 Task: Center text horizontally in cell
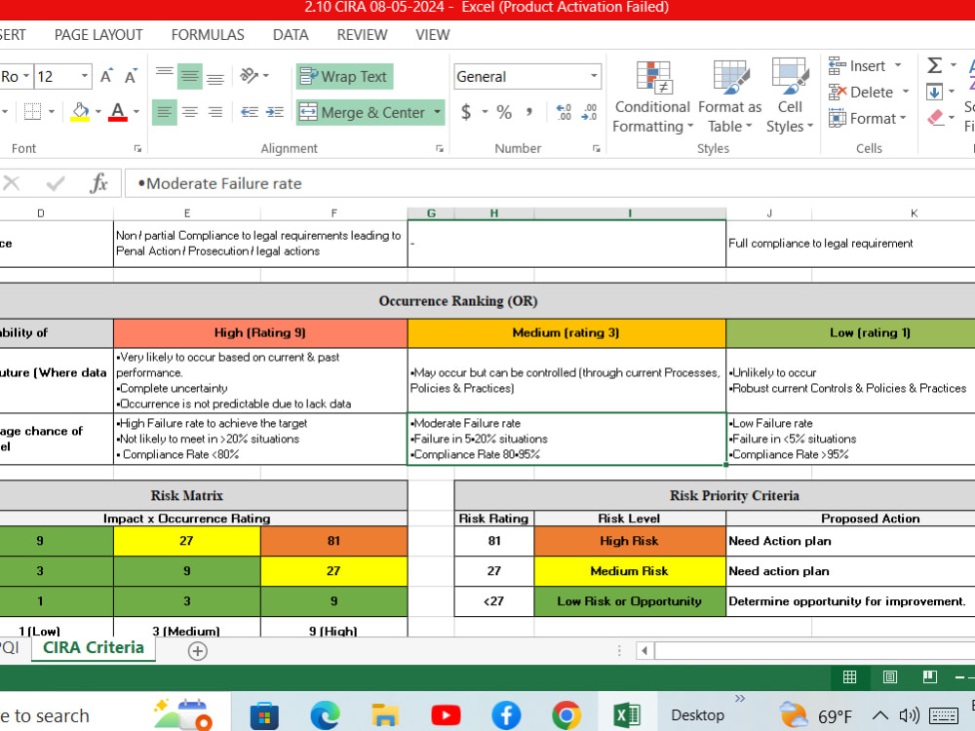click(x=190, y=112)
